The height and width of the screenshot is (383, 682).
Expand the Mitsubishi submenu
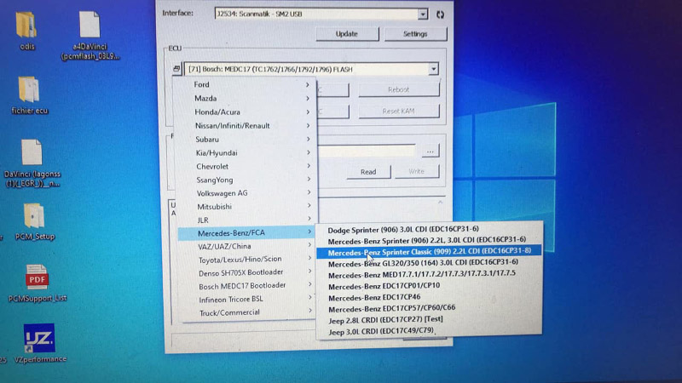click(x=248, y=207)
